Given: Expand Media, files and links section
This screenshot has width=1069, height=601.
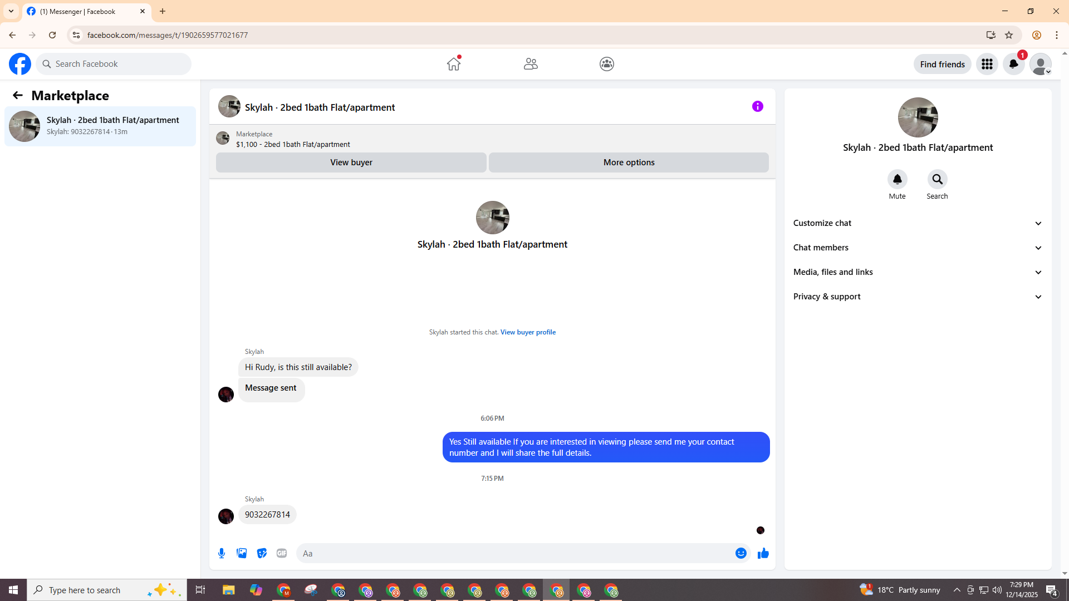Looking at the screenshot, I should [918, 272].
